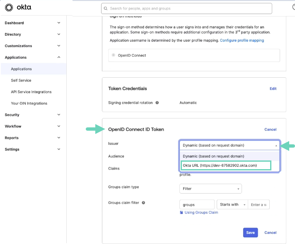Choose the Okta URL issuer option
Viewport: 295px width, 244px height.
click(226, 165)
